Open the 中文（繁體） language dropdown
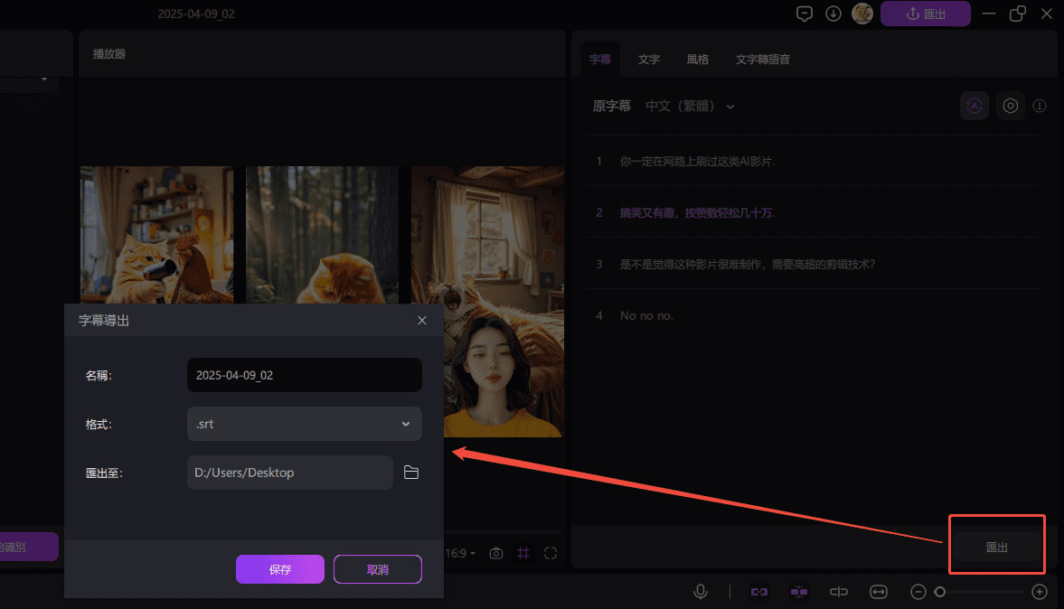The width and height of the screenshot is (1064, 609). (x=690, y=106)
